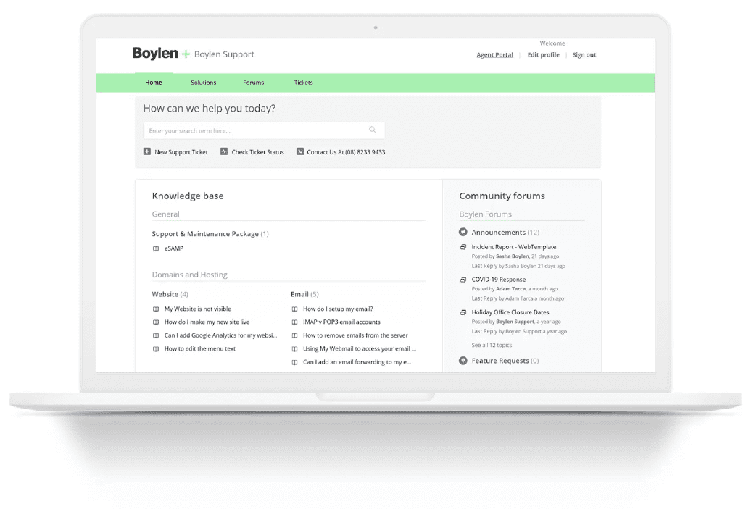Open How do I make my new site live

[x=207, y=322]
